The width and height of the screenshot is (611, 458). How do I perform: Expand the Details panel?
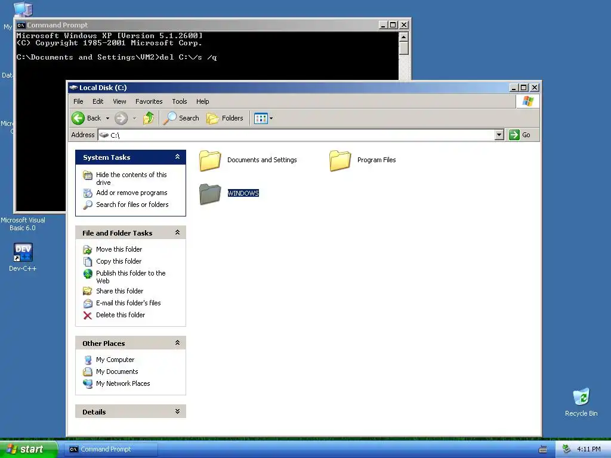(x=177, y=411)
